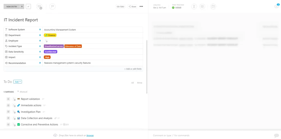Open Corrective and Preventive Actions subtask
The height and width of the screenshot is (139, 281).
[39, 124]
